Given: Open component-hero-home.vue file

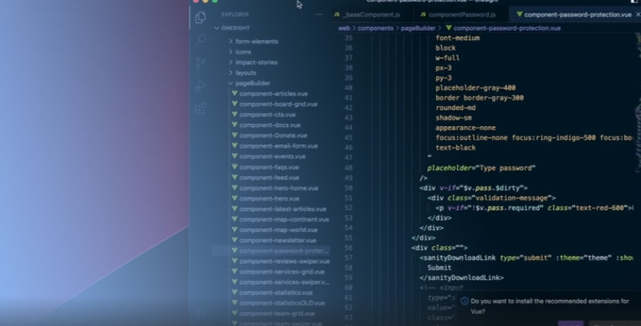Looking at the screenshot, I should (x=279, y=188).
